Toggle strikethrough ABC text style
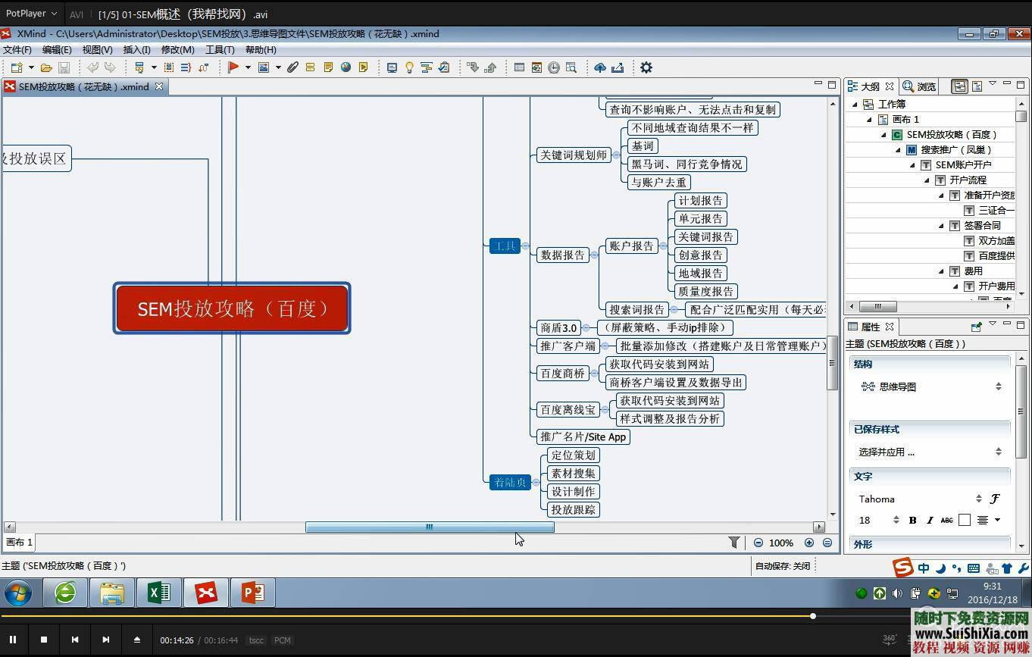The height and width of the screenshot is (657, 1032). pos(946,520)
